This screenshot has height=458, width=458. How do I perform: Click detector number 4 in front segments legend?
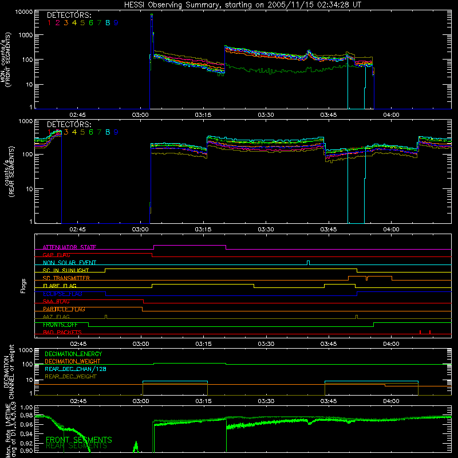(74, 23)
